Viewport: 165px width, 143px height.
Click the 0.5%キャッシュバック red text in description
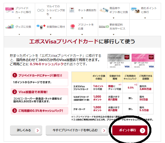click(x=47, y=64)
